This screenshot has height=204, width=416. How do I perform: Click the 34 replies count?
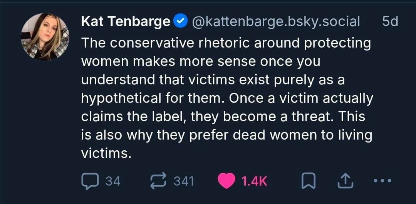pyautogui.click(x=113, y=181)
